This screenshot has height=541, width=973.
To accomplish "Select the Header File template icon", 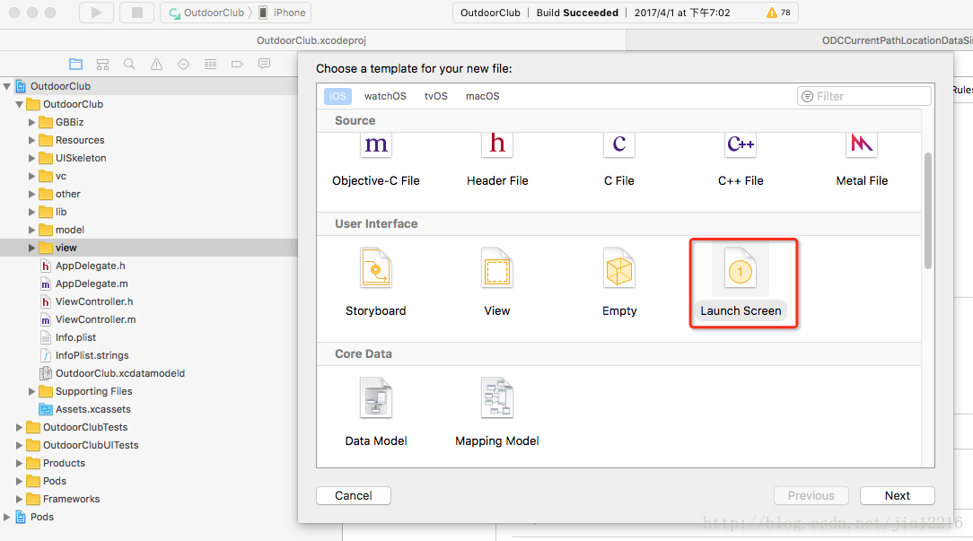I will tap(497, 145).
